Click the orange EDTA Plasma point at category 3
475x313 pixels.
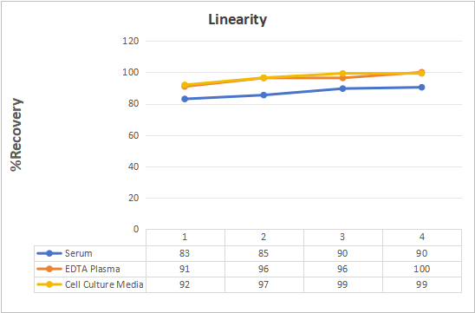point(342,78)
